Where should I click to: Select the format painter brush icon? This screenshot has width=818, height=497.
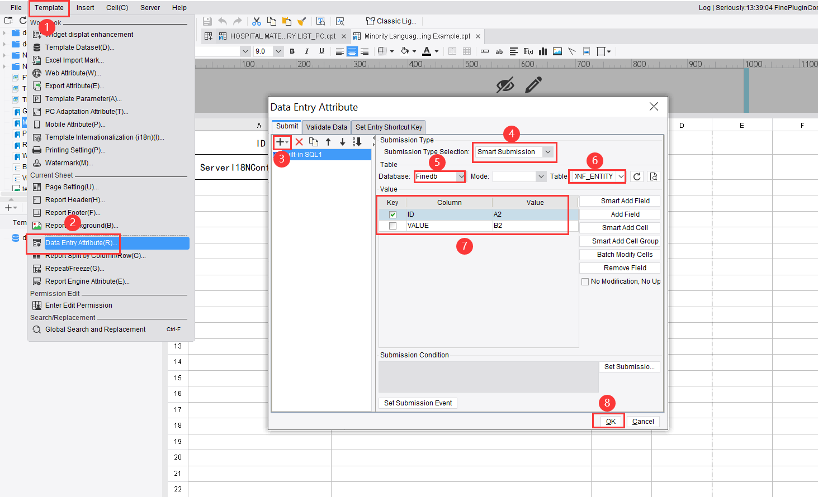pos(302,21)
